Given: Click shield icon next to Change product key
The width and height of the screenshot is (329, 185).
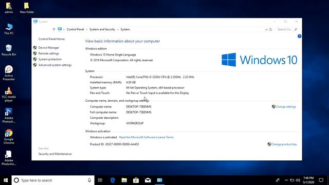Looking at the screenshot, I should click(269, 144).
